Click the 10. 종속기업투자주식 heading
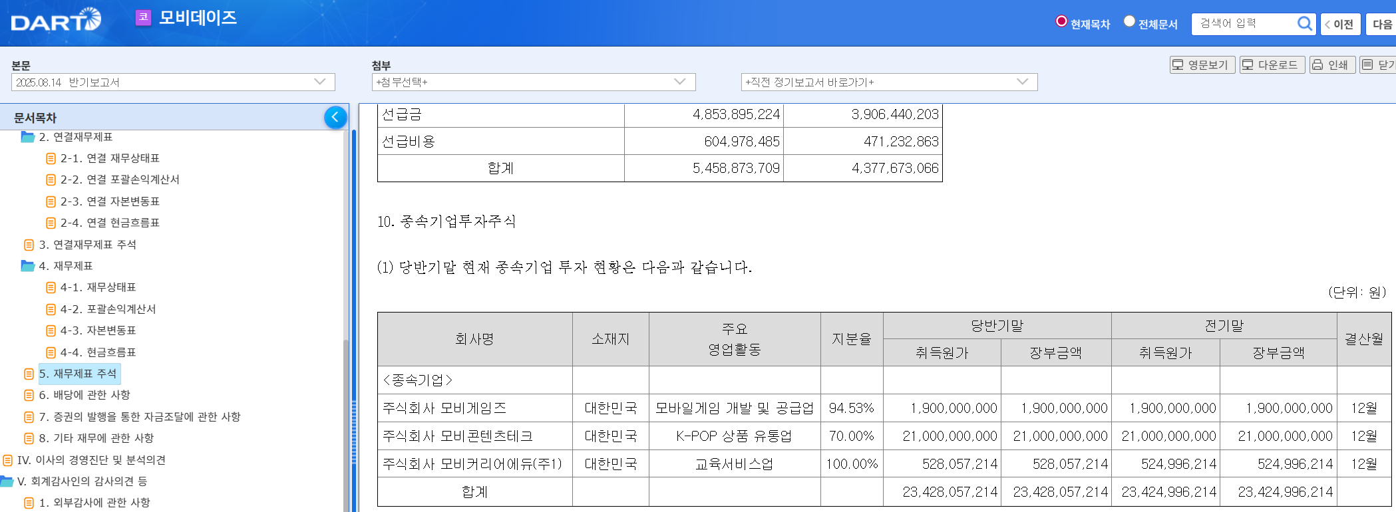This screenshot has height=512, width=1396. (x=446, y=221)
